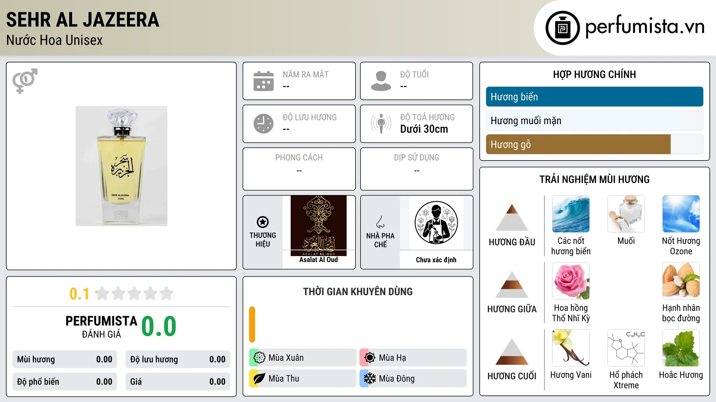The height and width of the screenshot is (402, 716).
Task: Select the Nốt Hương Ozone sky image
Action: point(681,214)
